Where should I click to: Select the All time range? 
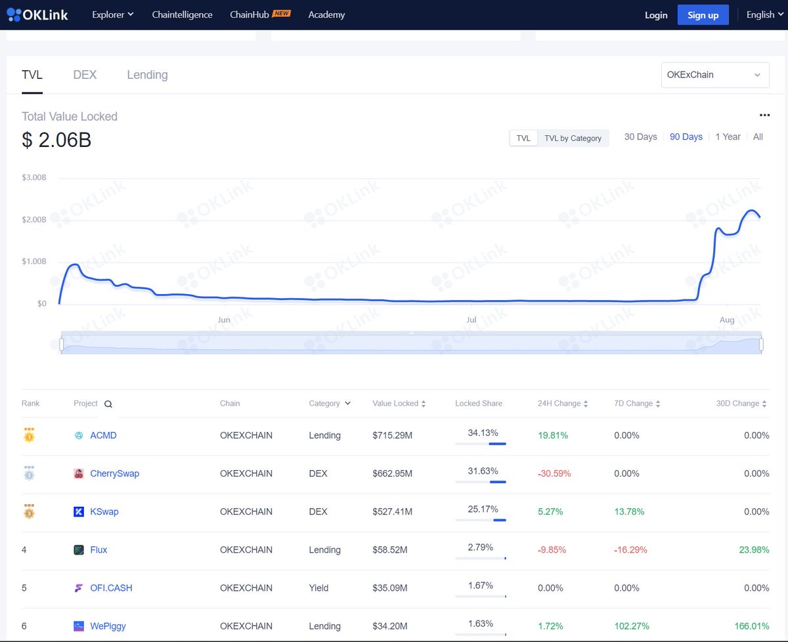tap(758, 137)
